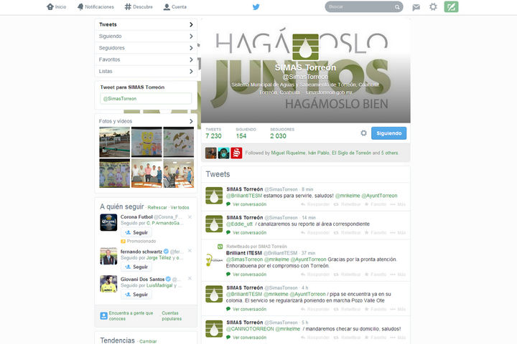Compose a new tweet with the quill icon
Image resolution: width=517 pixels, height=344 pixels.
pyautogui.click(x=451, y=7)
